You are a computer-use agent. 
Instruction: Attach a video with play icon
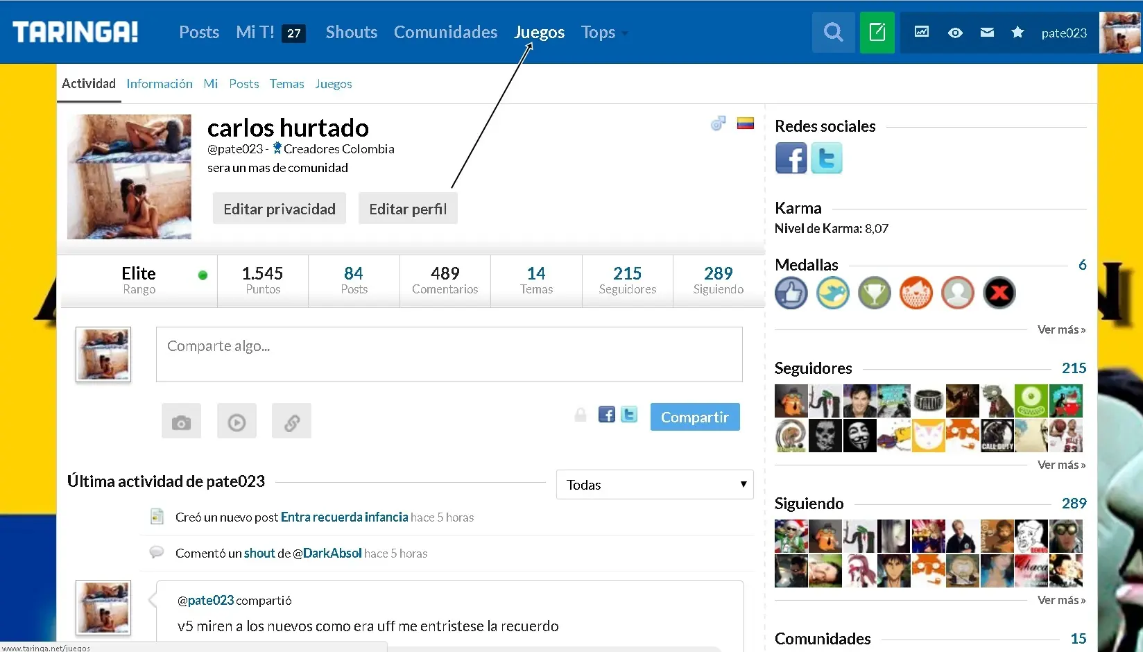(237, 421)
